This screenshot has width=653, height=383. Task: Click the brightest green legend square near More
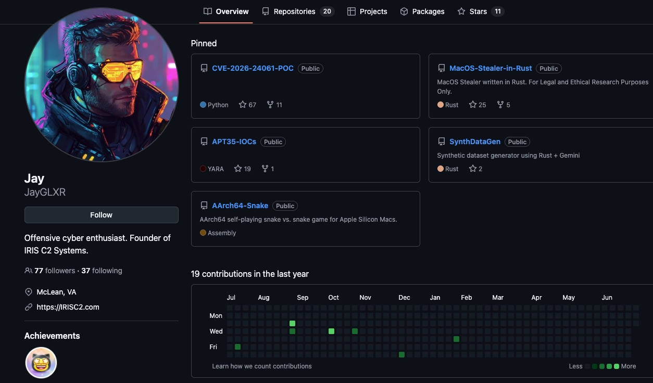point(617,366)
